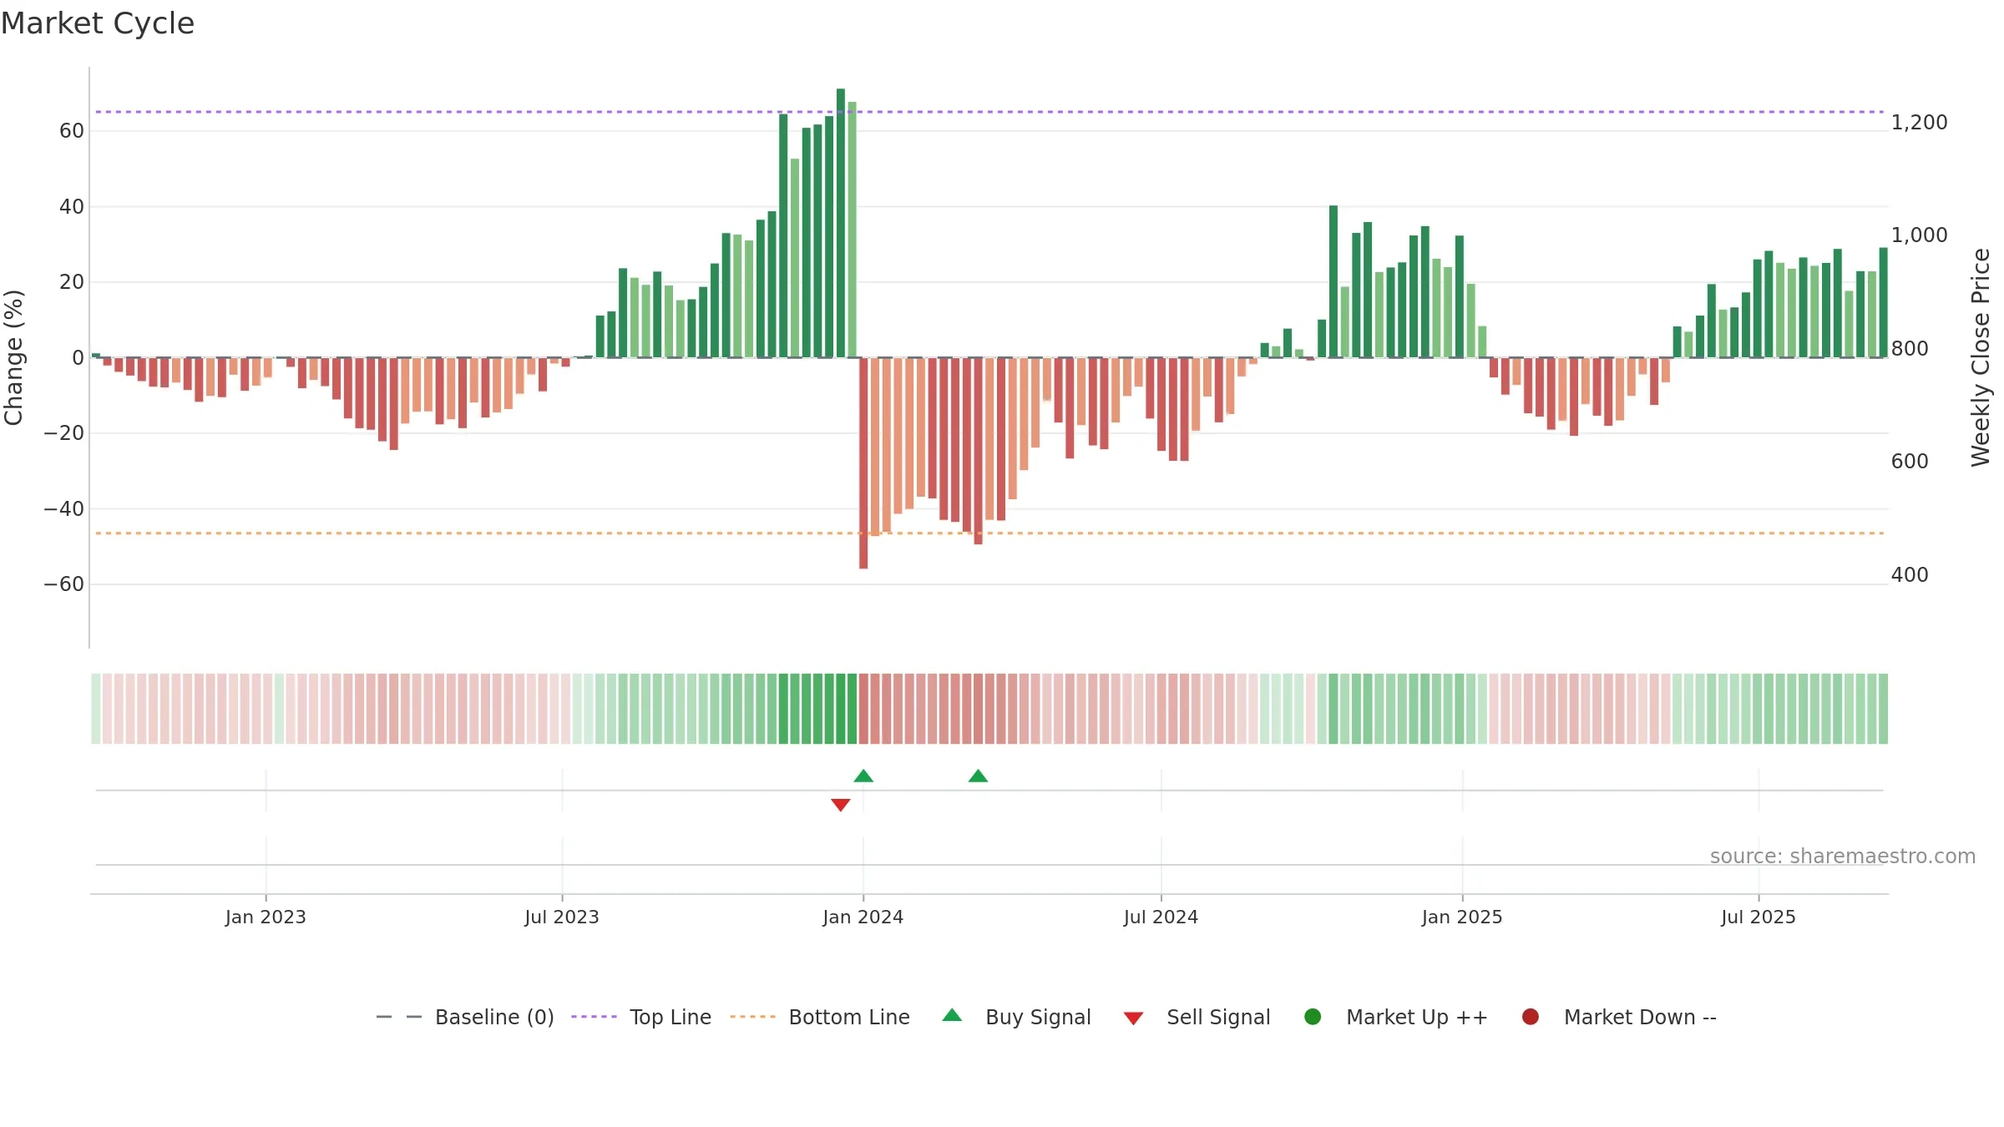Select the red sell signal marker before Jan 2024

pyautogui.click(x=841, y=805)
